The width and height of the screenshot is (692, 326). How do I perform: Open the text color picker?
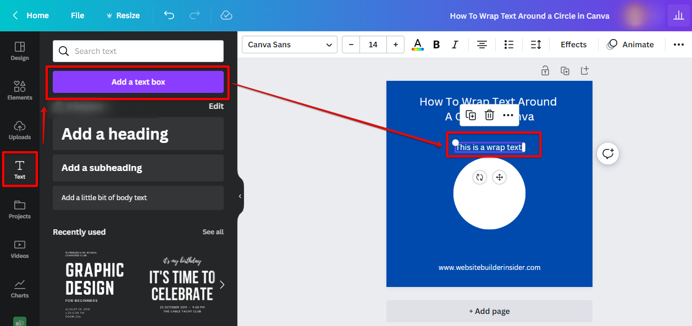[418, 45]
